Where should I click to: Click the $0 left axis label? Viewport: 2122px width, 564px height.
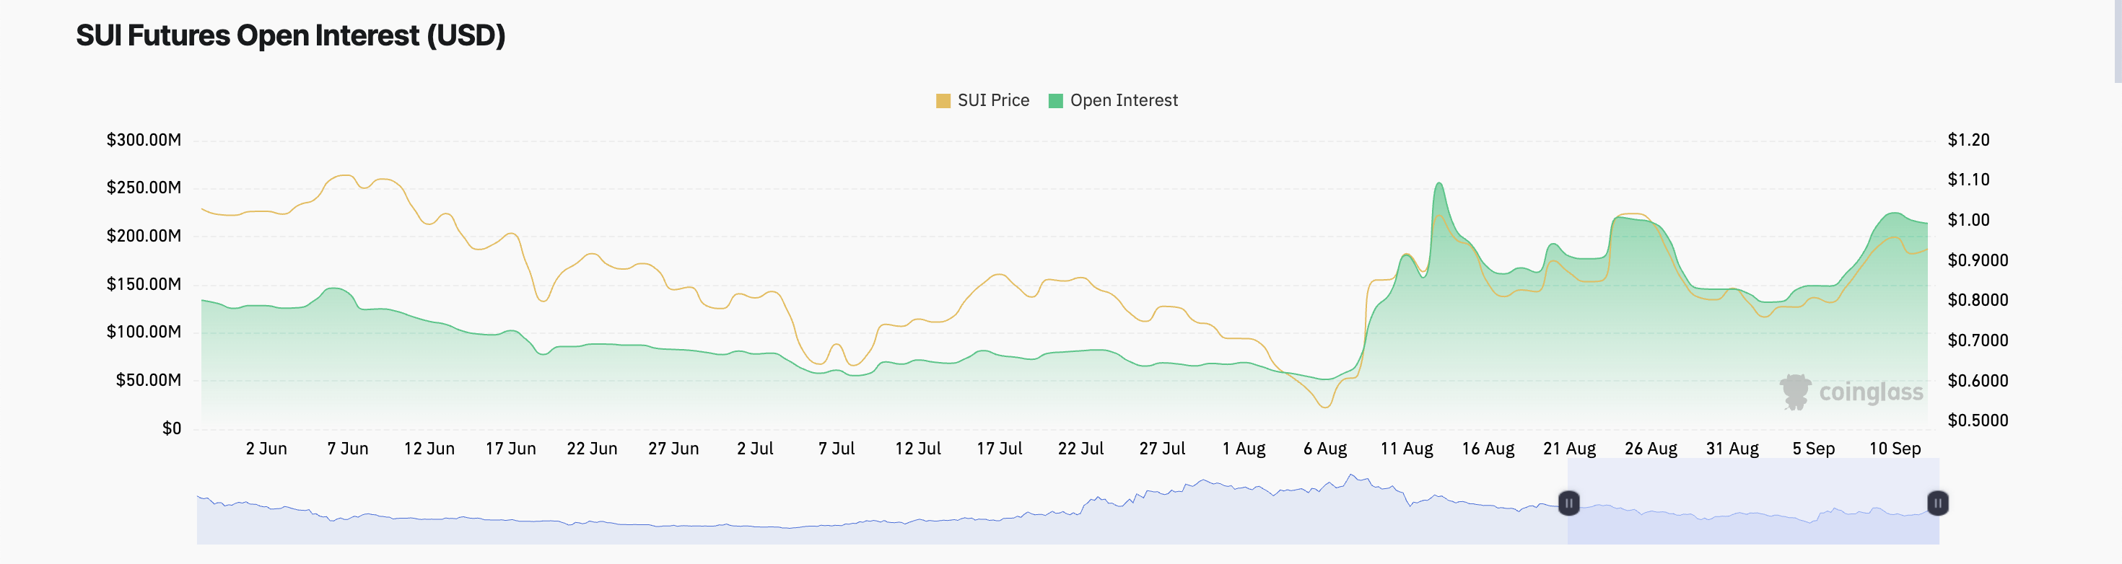171,428
